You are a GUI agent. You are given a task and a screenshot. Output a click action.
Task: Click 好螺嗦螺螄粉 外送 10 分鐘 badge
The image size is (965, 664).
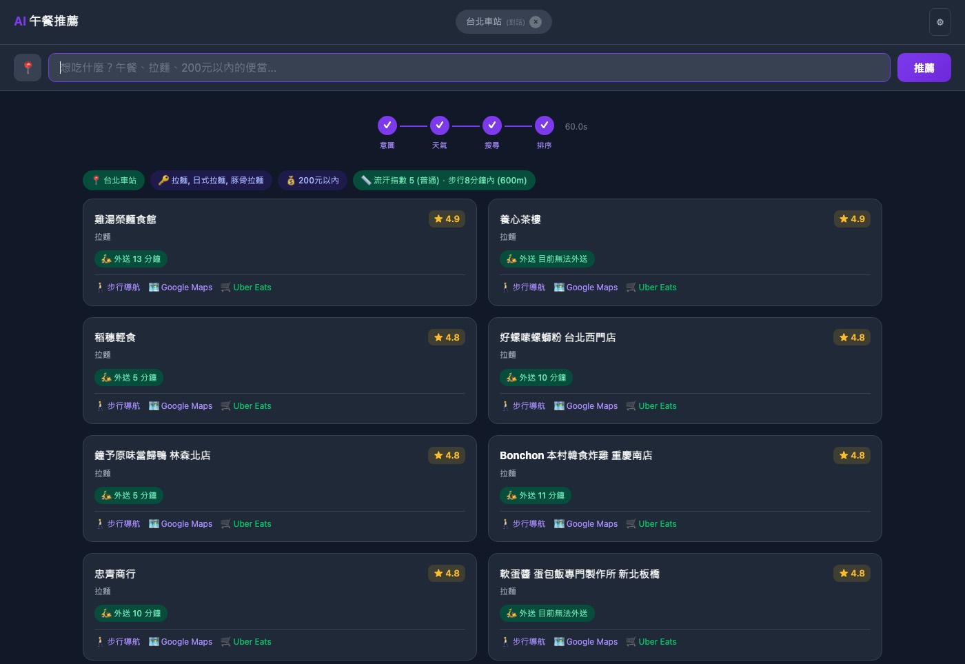[x=536, y=378]
